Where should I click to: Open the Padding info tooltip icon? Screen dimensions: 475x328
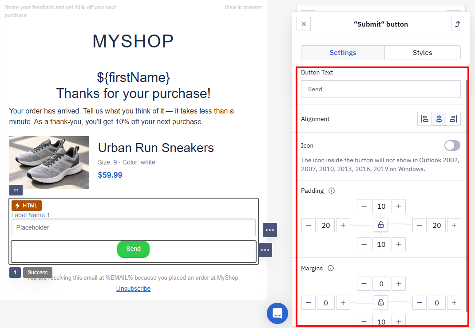[x=332, y=191]
